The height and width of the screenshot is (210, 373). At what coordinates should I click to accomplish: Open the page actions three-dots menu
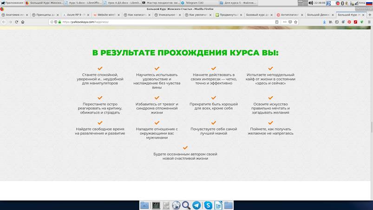tap(284, 22)
